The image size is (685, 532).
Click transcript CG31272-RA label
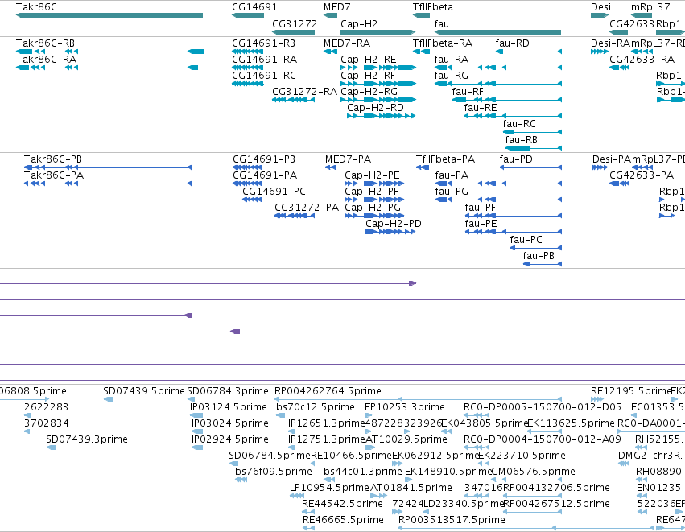coord(304,91)
